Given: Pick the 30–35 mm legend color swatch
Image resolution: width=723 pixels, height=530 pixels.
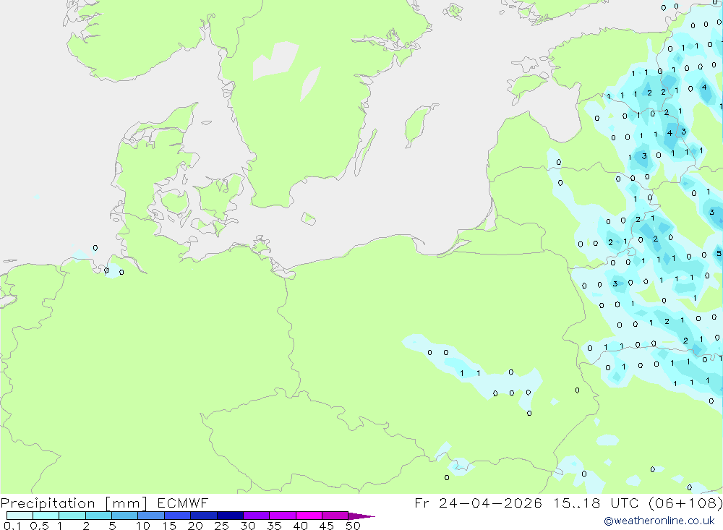Looking at the screenshot, I should pos(257,516).
